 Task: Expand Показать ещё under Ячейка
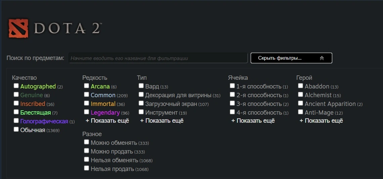[253, 121]
